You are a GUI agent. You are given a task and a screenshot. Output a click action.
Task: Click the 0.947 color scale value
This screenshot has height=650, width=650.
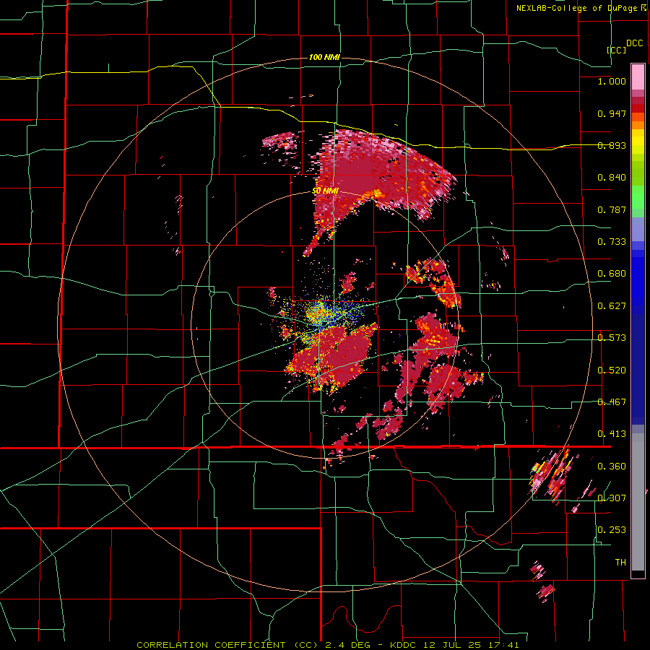[x=612, y=113]
